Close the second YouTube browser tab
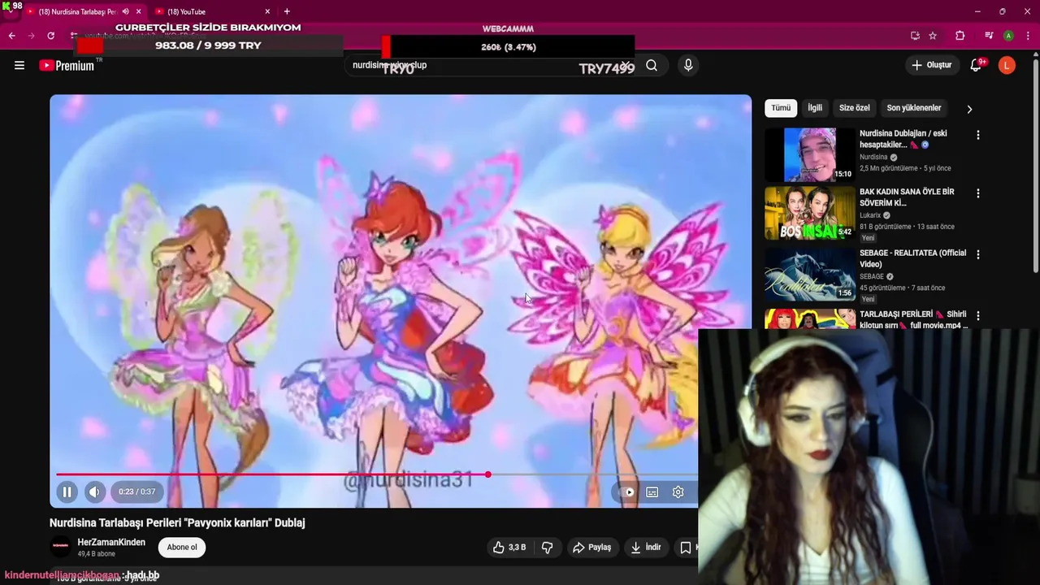This screenshot has height=585, width=1040. [x=267, y=11]
